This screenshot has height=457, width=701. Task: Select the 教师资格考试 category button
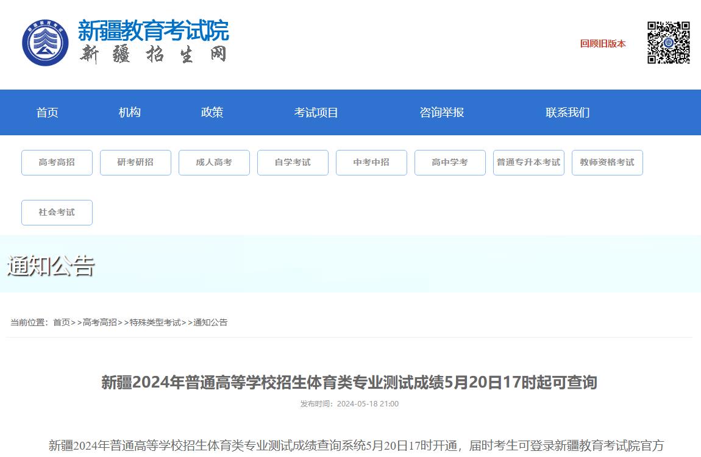[x=607, y=162]
